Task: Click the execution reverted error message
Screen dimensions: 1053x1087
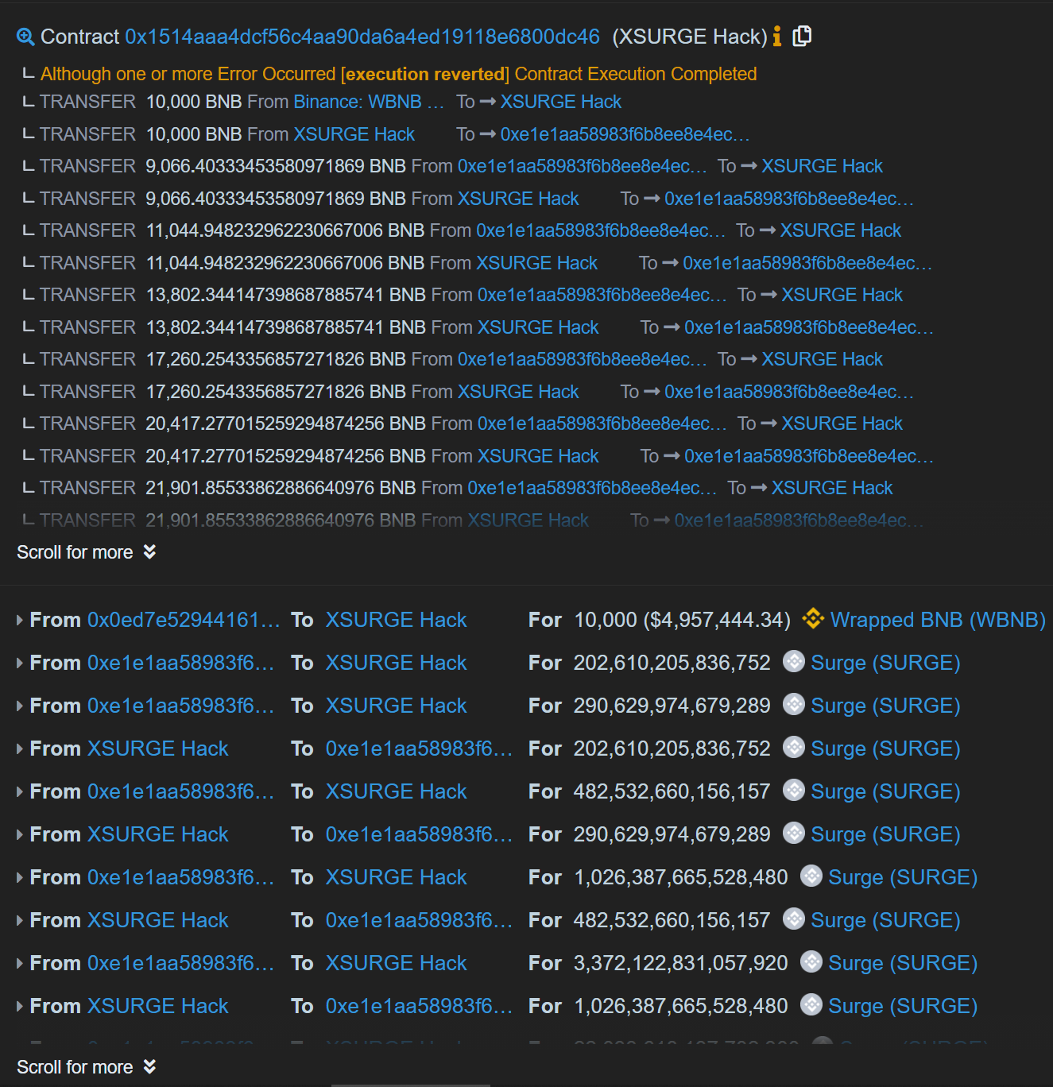Action: point(398,74)
